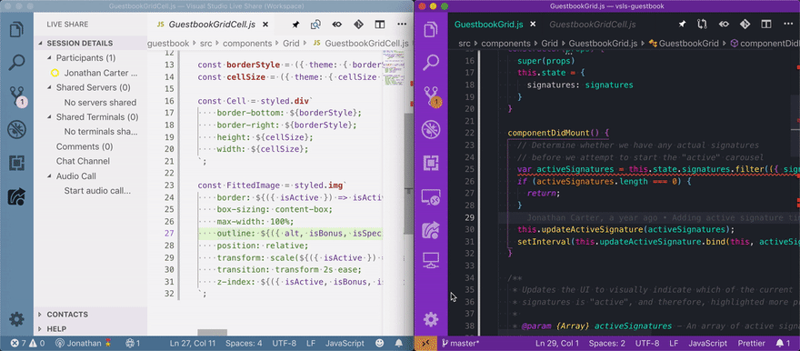Select the GuestbookGrid.js tab
The height and width of the screenshot is (351, 800).
tap(489, 24)
